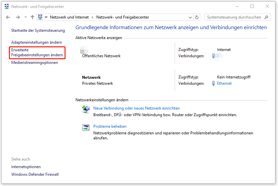Select the 'Öffentliches Netzwerk' label
Viewport: 278px width, 186px height.
(x=101, y=56)
